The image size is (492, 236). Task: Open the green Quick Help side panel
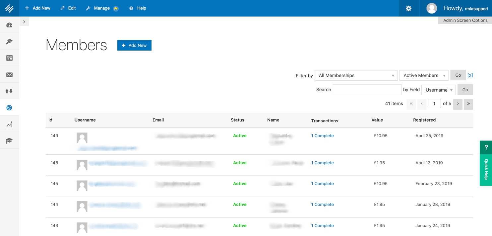pos(486,169)
